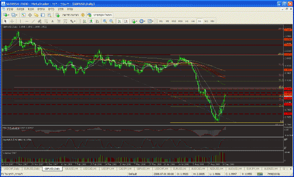Viewport: 294px width, 177px height.
Task: Select the W1 timeframe
Action: (206, 21)
